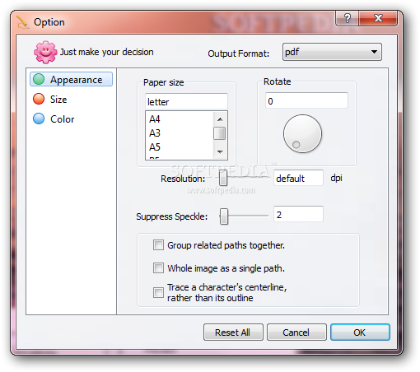420x372 pixels.
Task: Click the Option title bar pen icon
Action: click(x=23, y=22)
